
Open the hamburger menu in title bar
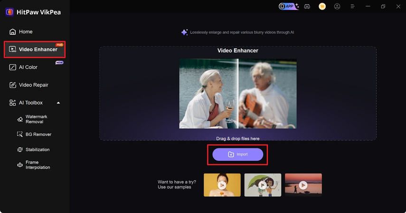(x=352, y=6)
